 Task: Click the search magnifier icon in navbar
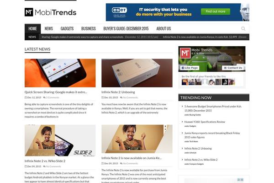243,28
